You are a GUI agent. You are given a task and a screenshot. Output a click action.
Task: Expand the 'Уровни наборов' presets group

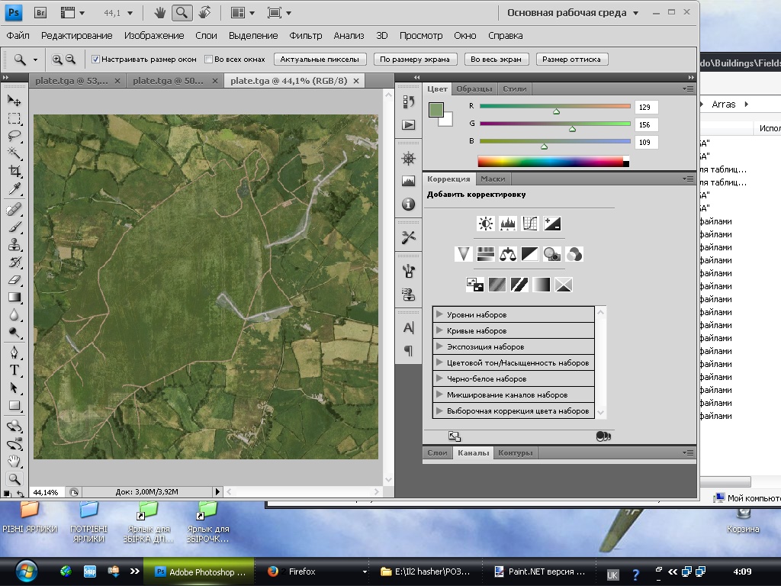(439, 314)
